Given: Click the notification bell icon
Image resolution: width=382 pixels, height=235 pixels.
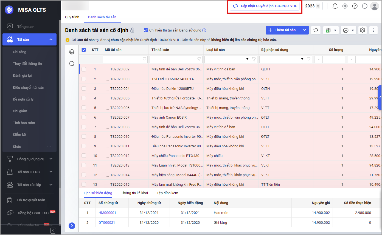Looking at the screenshot, I should [x=335, y=6].
